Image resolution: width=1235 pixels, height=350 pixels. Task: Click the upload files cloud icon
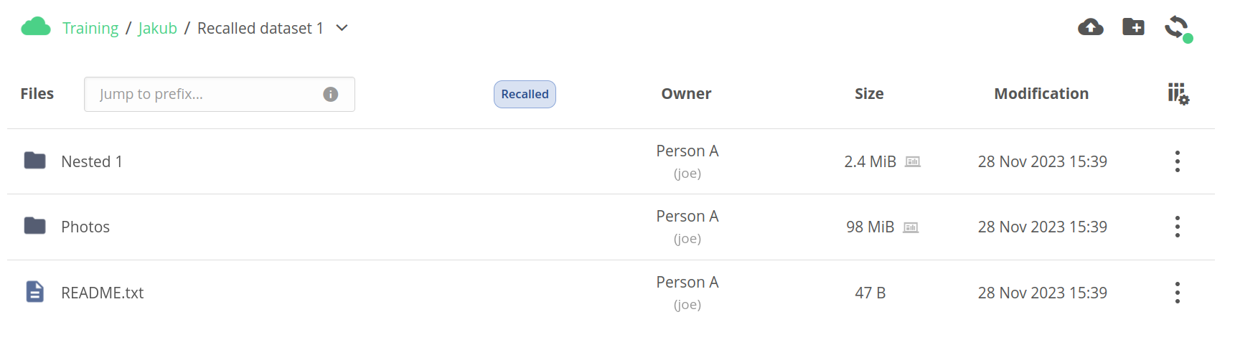click(x=1091, y=27)
